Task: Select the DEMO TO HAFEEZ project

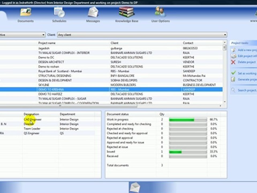Action: pyautogui.click(x=111, y=94)
